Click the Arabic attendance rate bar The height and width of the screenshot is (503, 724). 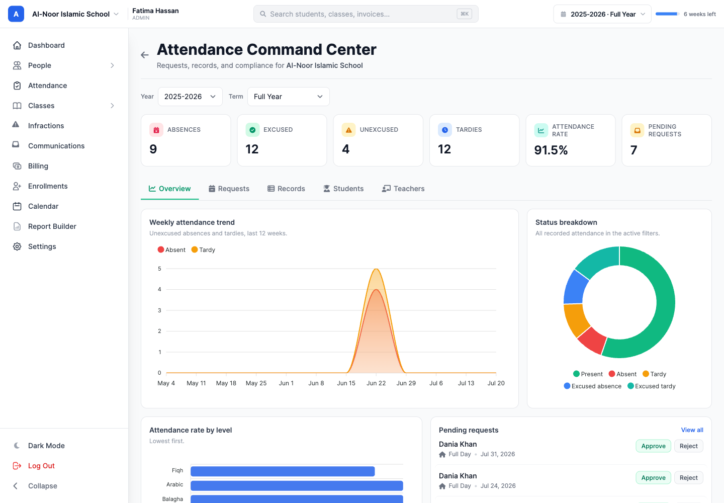click(x=297, y=486)
